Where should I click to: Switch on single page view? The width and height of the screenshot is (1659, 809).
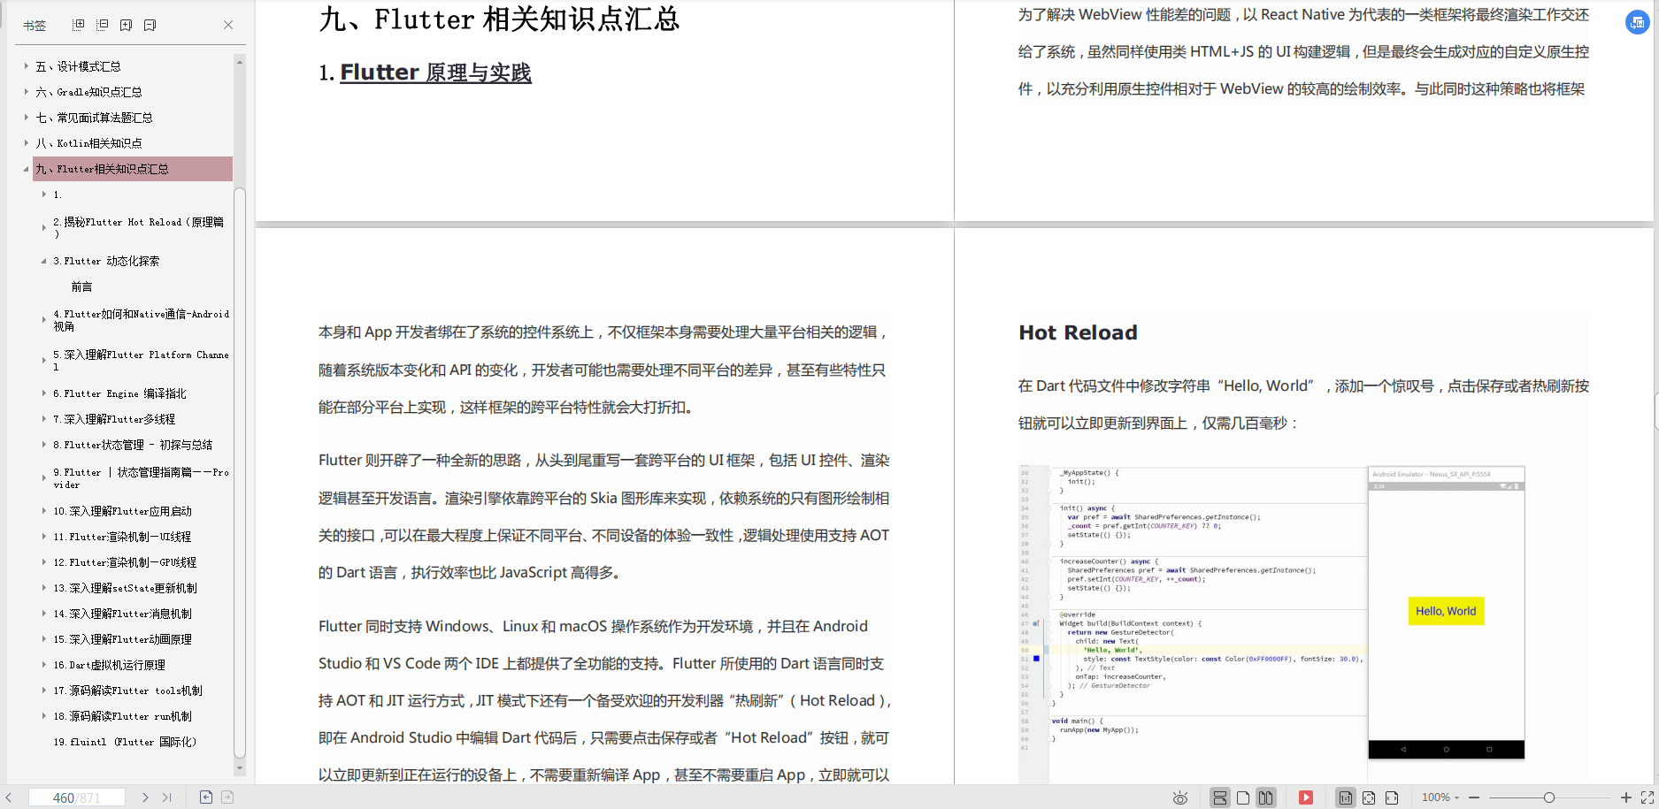tap(1242, 797)
